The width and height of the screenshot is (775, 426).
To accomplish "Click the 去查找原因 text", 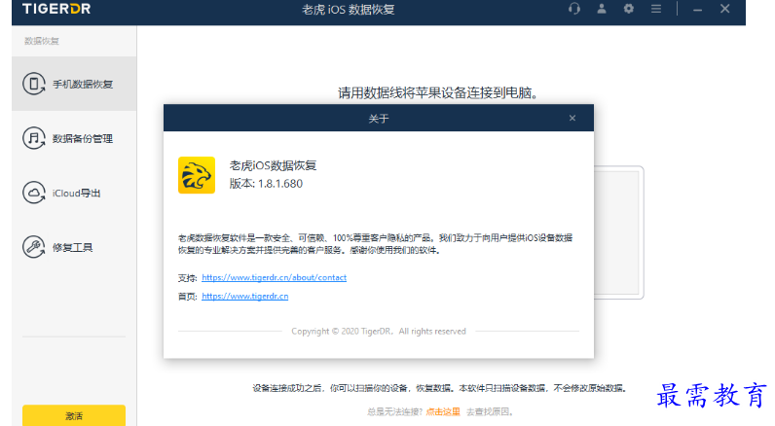I will [x=491, y=411].
